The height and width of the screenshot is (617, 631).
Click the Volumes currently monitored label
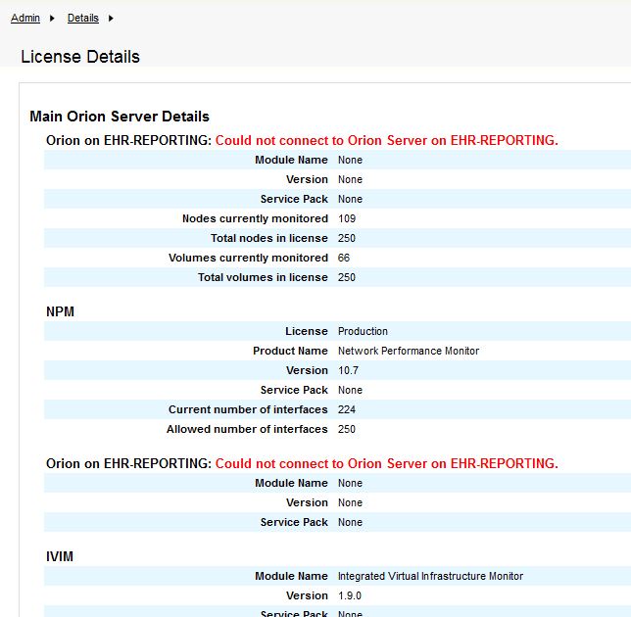pyautogui.click(x=248, y=258)
